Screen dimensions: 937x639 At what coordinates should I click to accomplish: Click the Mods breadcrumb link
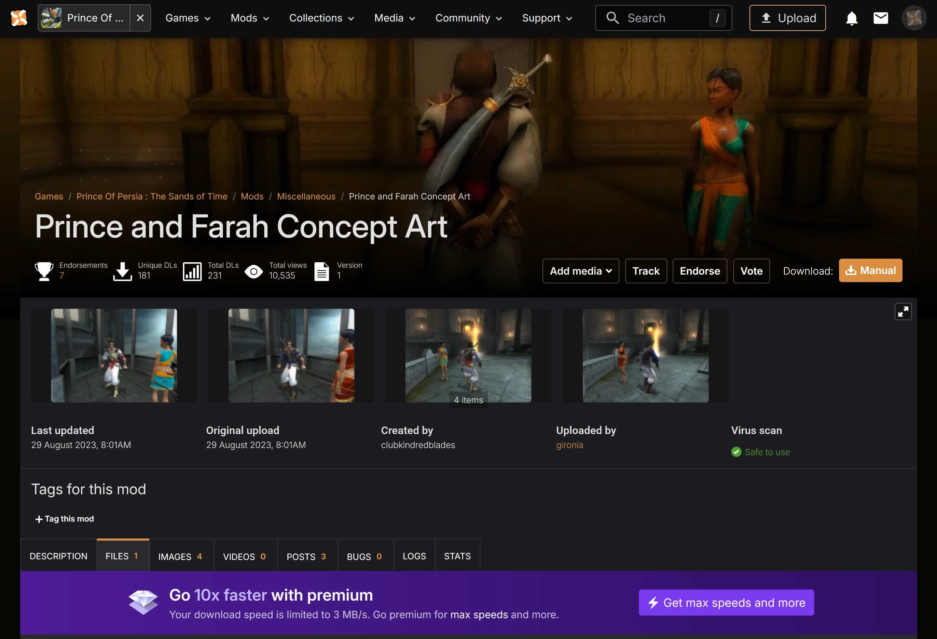tap(252, 196)
